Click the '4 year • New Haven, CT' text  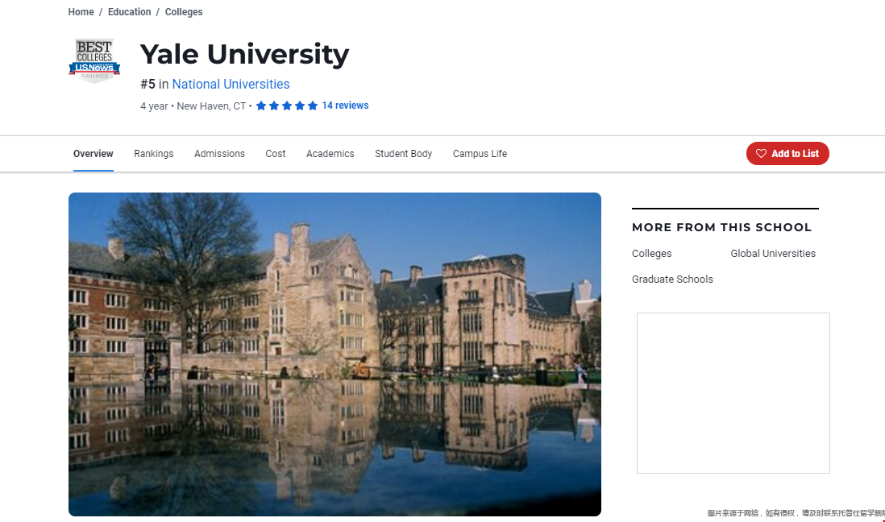coord(193,106)
